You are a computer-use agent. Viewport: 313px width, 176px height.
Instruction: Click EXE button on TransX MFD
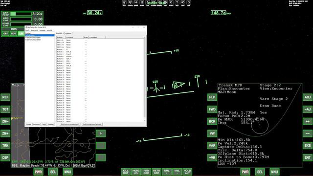[308, 146]
